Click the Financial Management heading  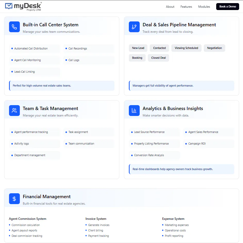[x=47, y=197]
